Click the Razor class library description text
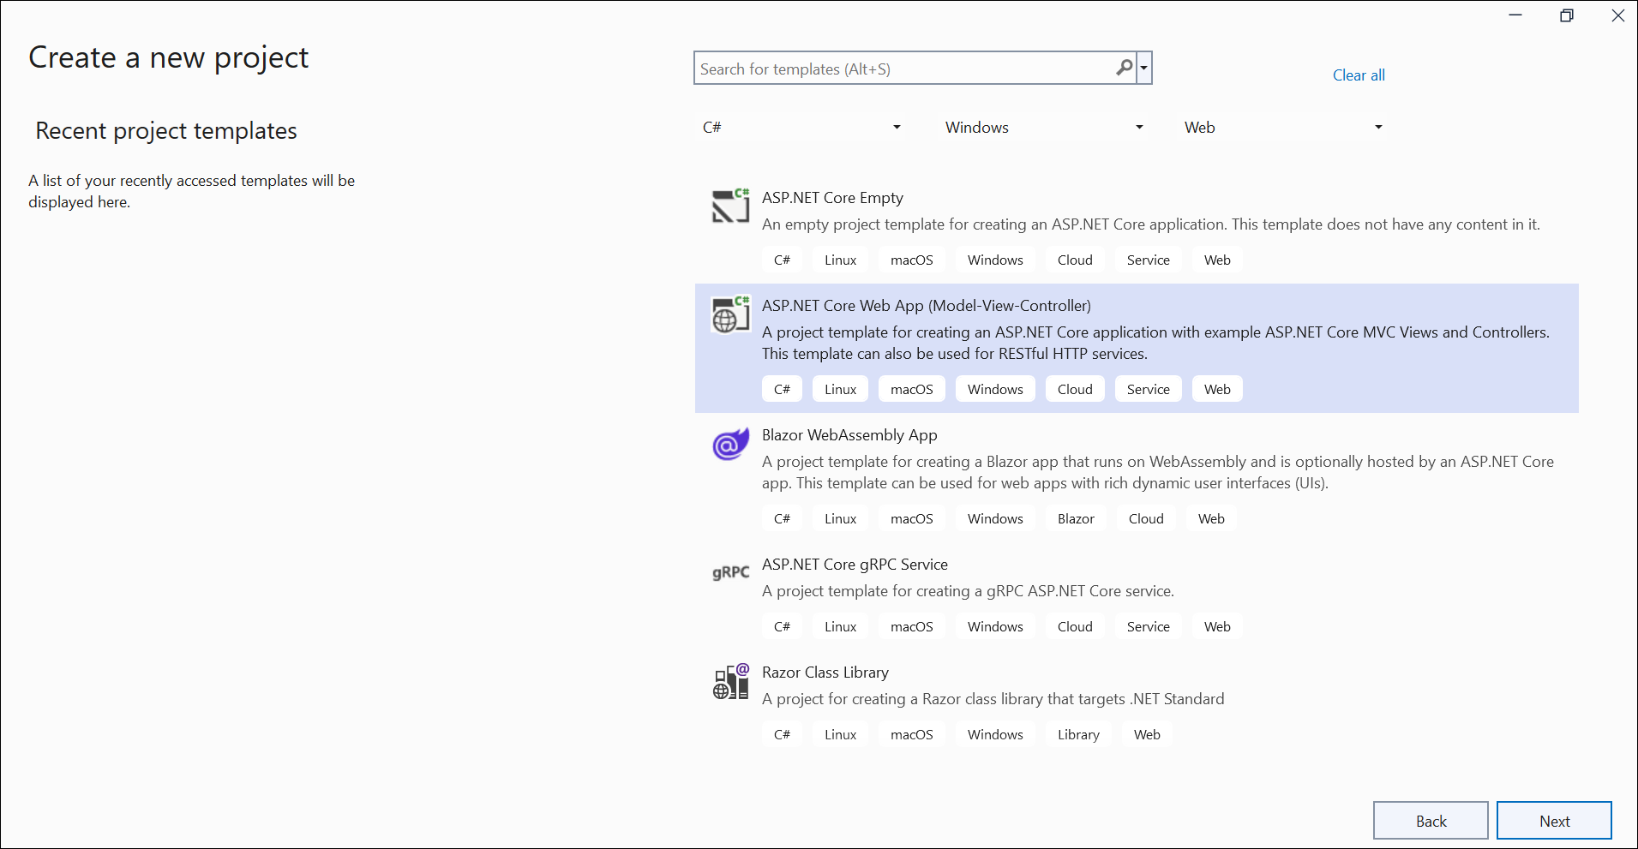Viewport: 1638px width, 849px height. (x=993, y=699)
